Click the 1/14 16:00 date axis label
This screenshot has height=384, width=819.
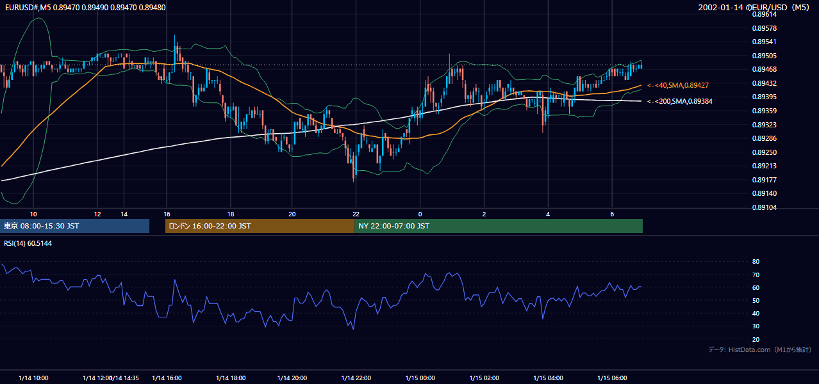point(167,378)
